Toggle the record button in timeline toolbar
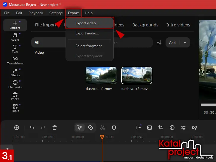The height and width of the screenshot is (162, 216). [17, 128]
